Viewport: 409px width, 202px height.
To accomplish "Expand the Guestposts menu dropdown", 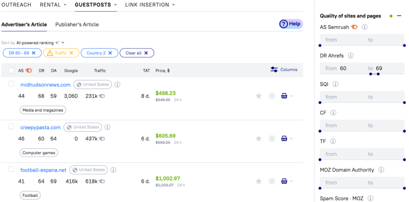I will coord(96,5).
